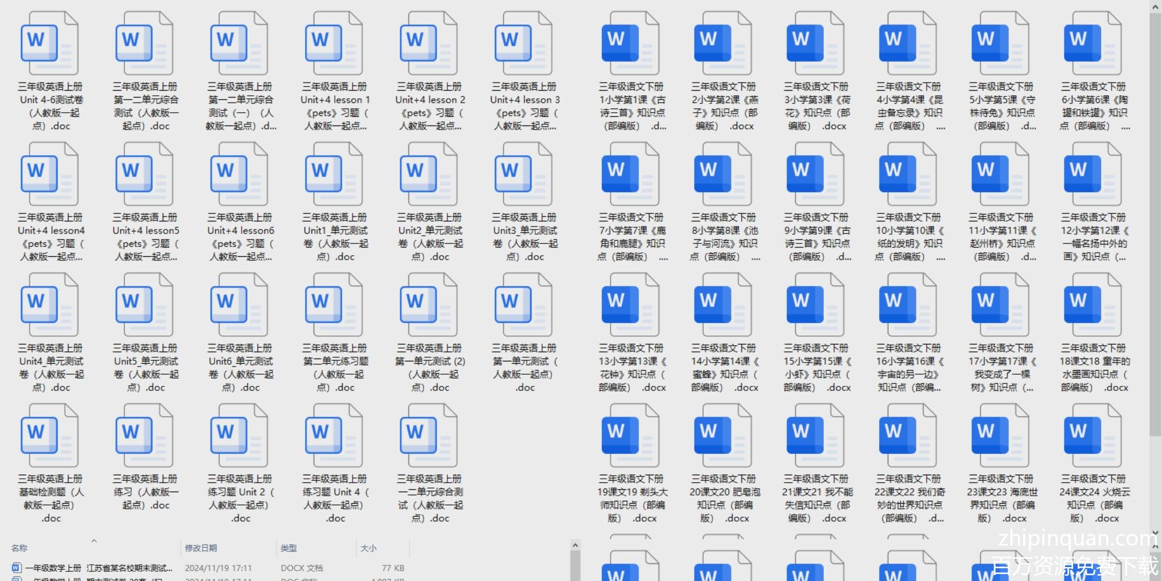Select 英语上册 第一二单元综合测试（一） doc icon
This screenshot has width=1162, height=581.
click(239, 43)
